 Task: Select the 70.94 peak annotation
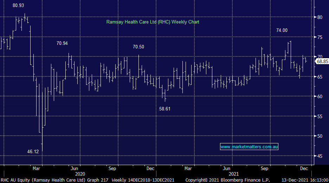(x=62, y=43)
